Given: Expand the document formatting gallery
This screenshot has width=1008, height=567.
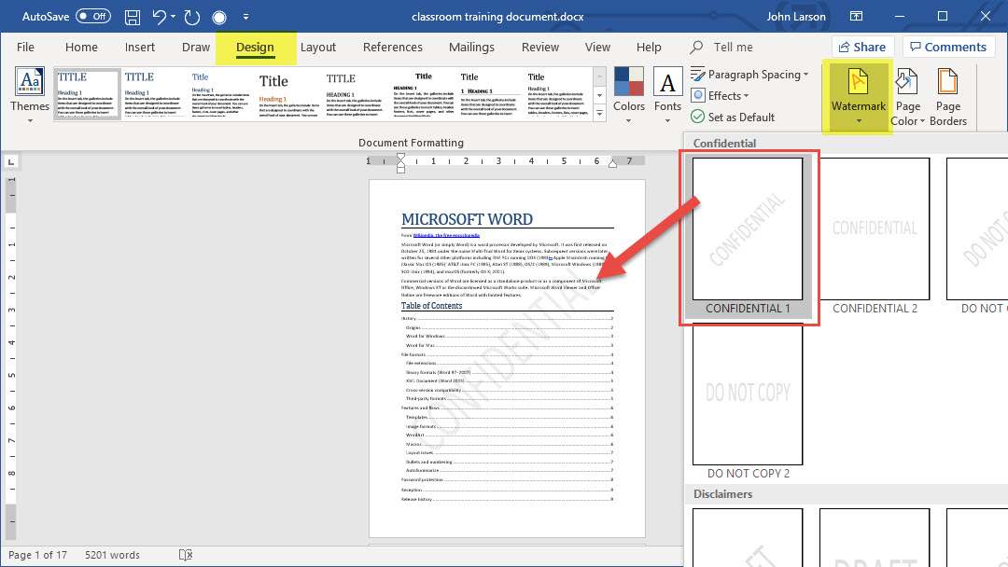Looking at the screenshot, I should click(599, 114).
